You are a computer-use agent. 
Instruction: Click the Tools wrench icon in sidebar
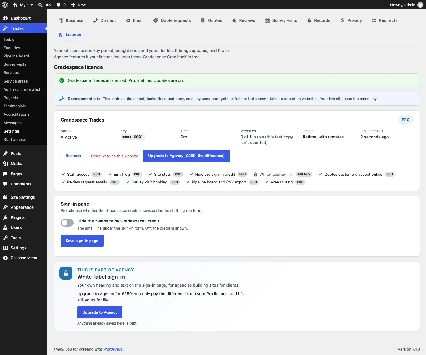[x=5, y=238]
